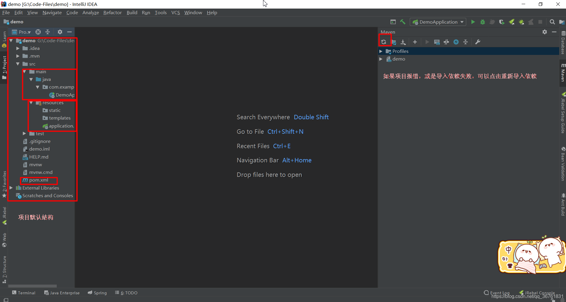
Task: Open Search Everywhere magnifier icon
Action: [x=552, y=22]
